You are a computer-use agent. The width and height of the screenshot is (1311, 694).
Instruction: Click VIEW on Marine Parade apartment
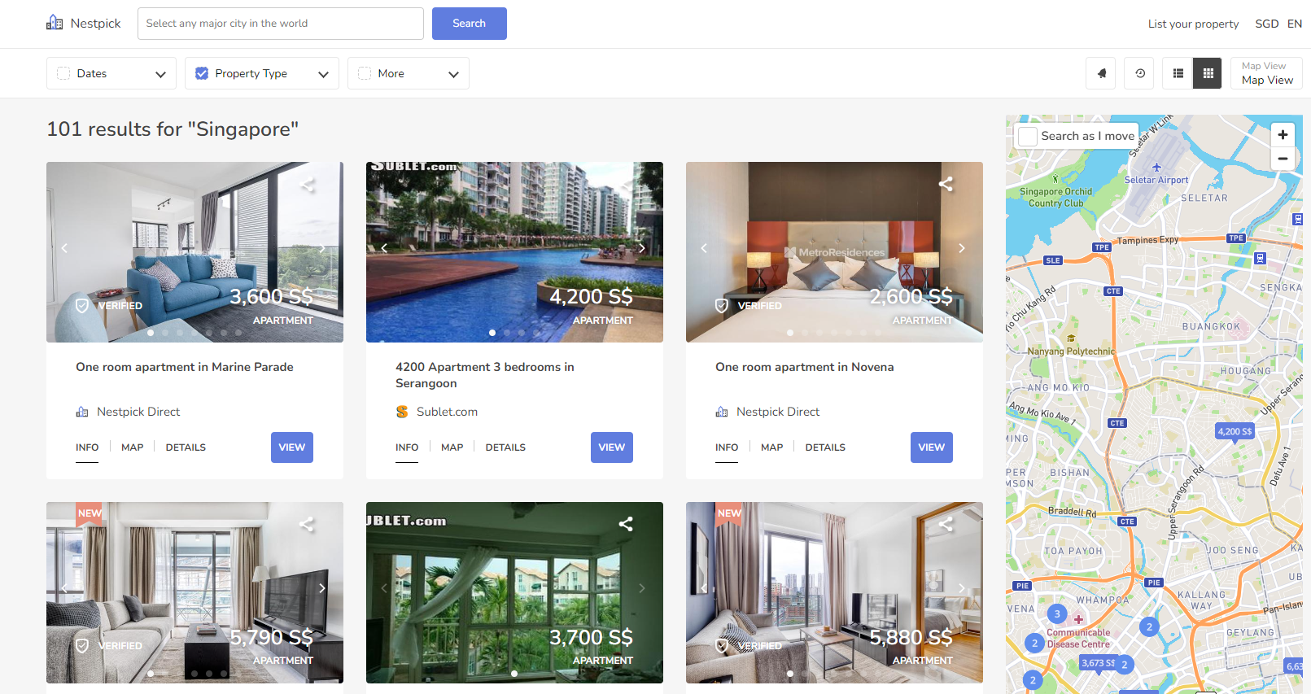[292, 447]
